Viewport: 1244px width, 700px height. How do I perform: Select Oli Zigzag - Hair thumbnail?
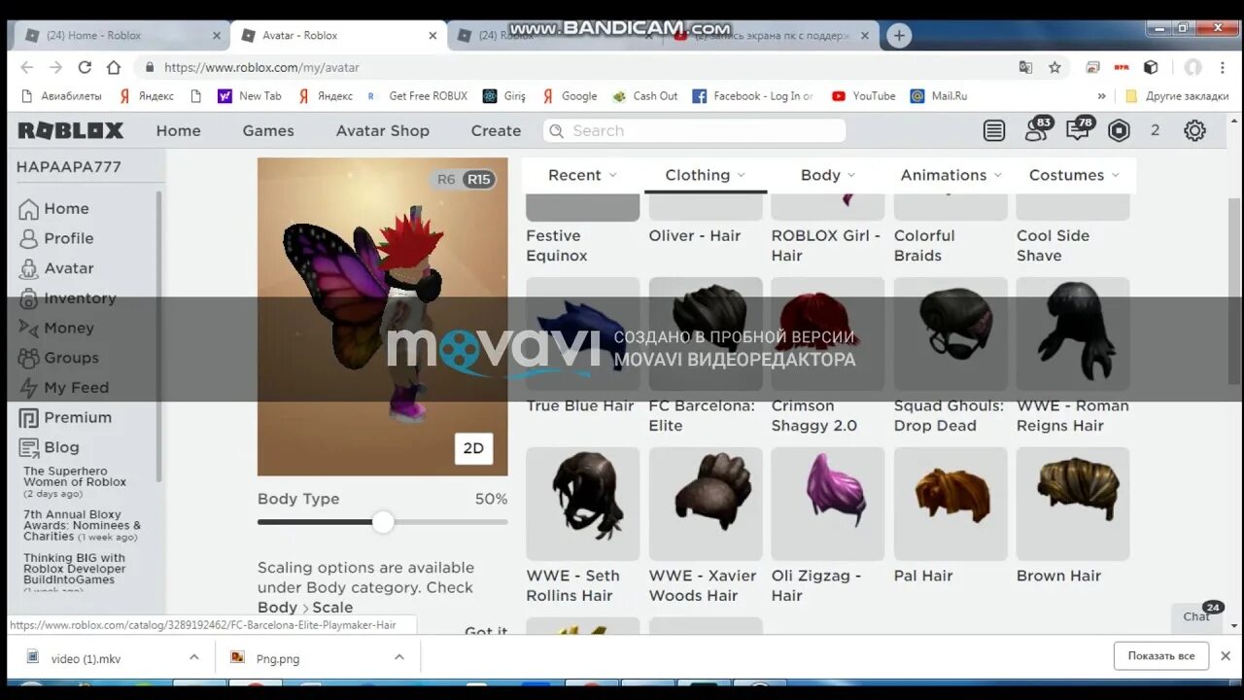click(828, 504)
